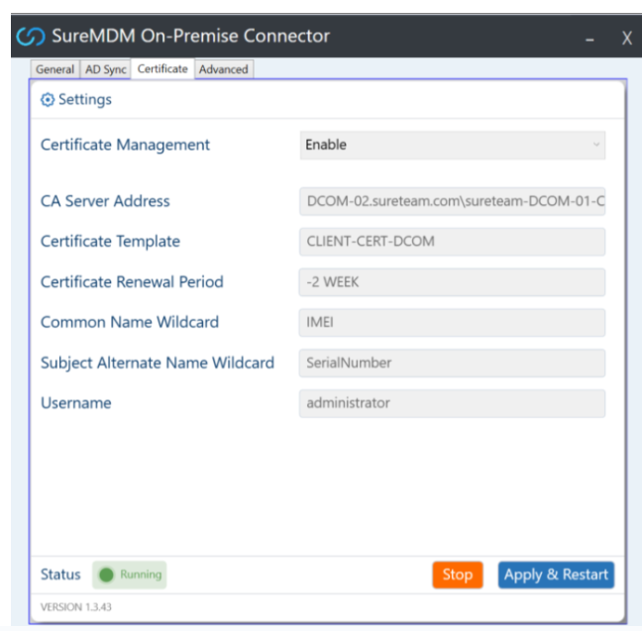The image size is (642, 631).
Task: Click the Subject Alternate Name Wildcard field
Action: point(452,363)
